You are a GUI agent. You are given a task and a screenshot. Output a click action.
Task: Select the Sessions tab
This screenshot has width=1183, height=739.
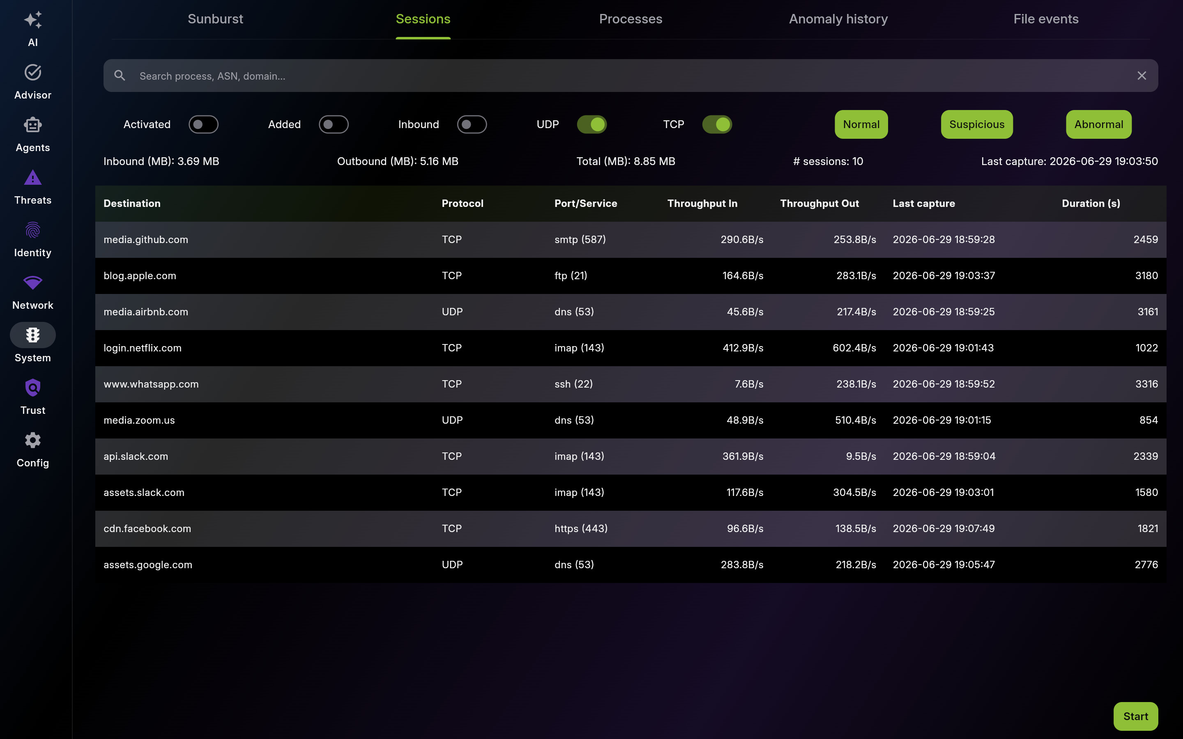tap(423, 19)
